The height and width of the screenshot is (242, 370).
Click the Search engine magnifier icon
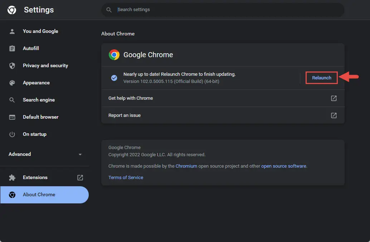[12, 100]
